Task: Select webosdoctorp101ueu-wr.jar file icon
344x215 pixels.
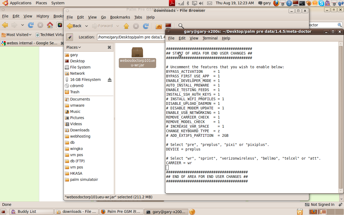Action: (x=137, y=52)
